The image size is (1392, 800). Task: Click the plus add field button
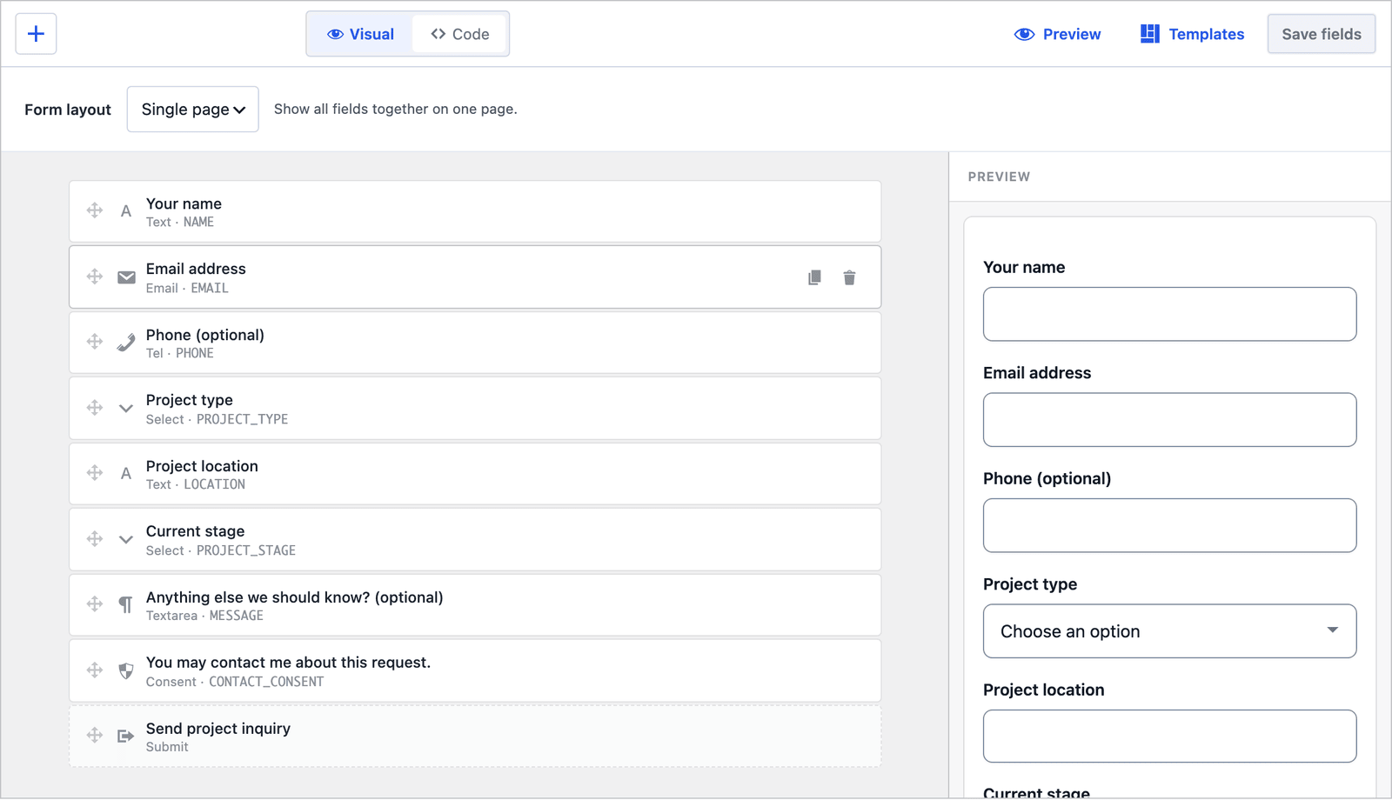(36, 34)
